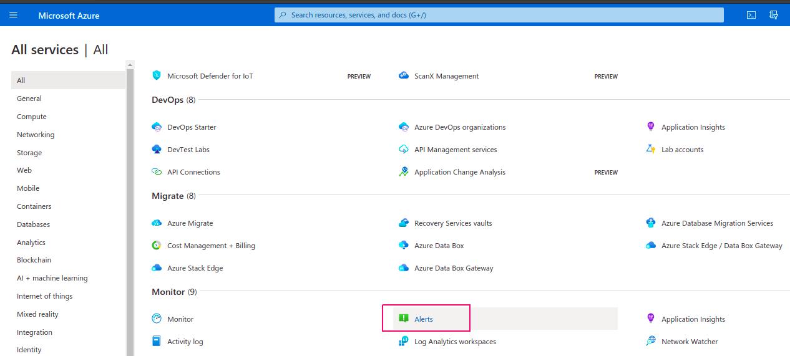Click the Azure Stack Edge icon
Screen dimensions: 790x356
tap(157, 267)
